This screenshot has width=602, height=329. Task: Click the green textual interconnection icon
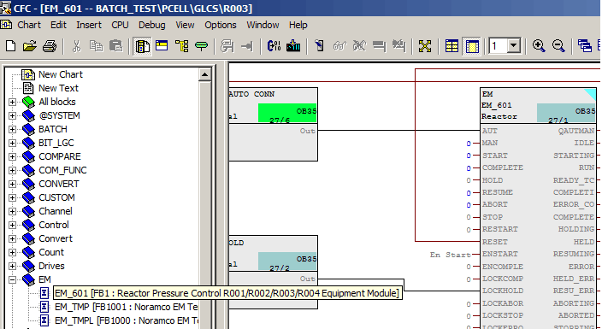click(201, 46)
